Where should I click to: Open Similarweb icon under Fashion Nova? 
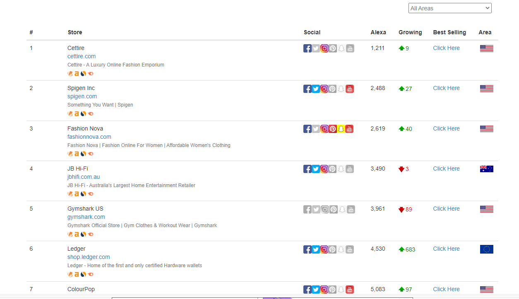[x=83, y=154]
